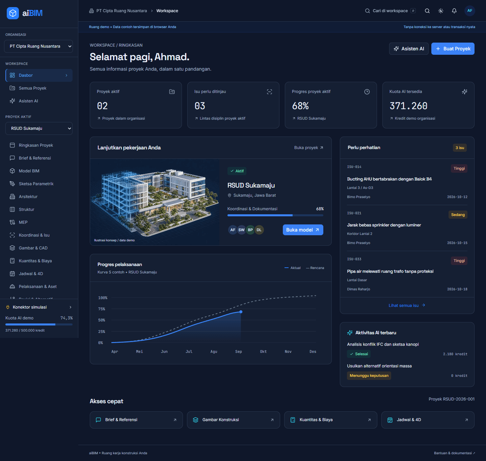This screenshot has height=461, width=486.
Task: Open the Jadwal & 4D quick access card
Action: pos(428,420)
